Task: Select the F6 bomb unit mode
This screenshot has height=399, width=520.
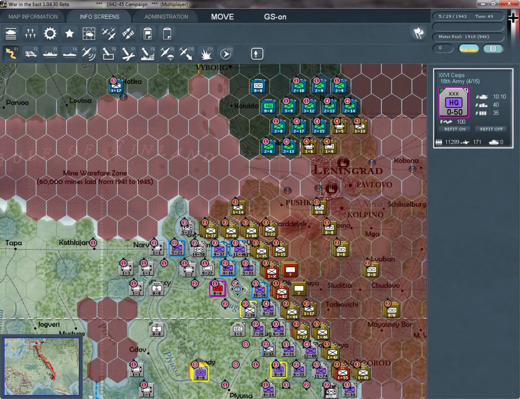Action: pyautogui.click(x=109, y=54)
